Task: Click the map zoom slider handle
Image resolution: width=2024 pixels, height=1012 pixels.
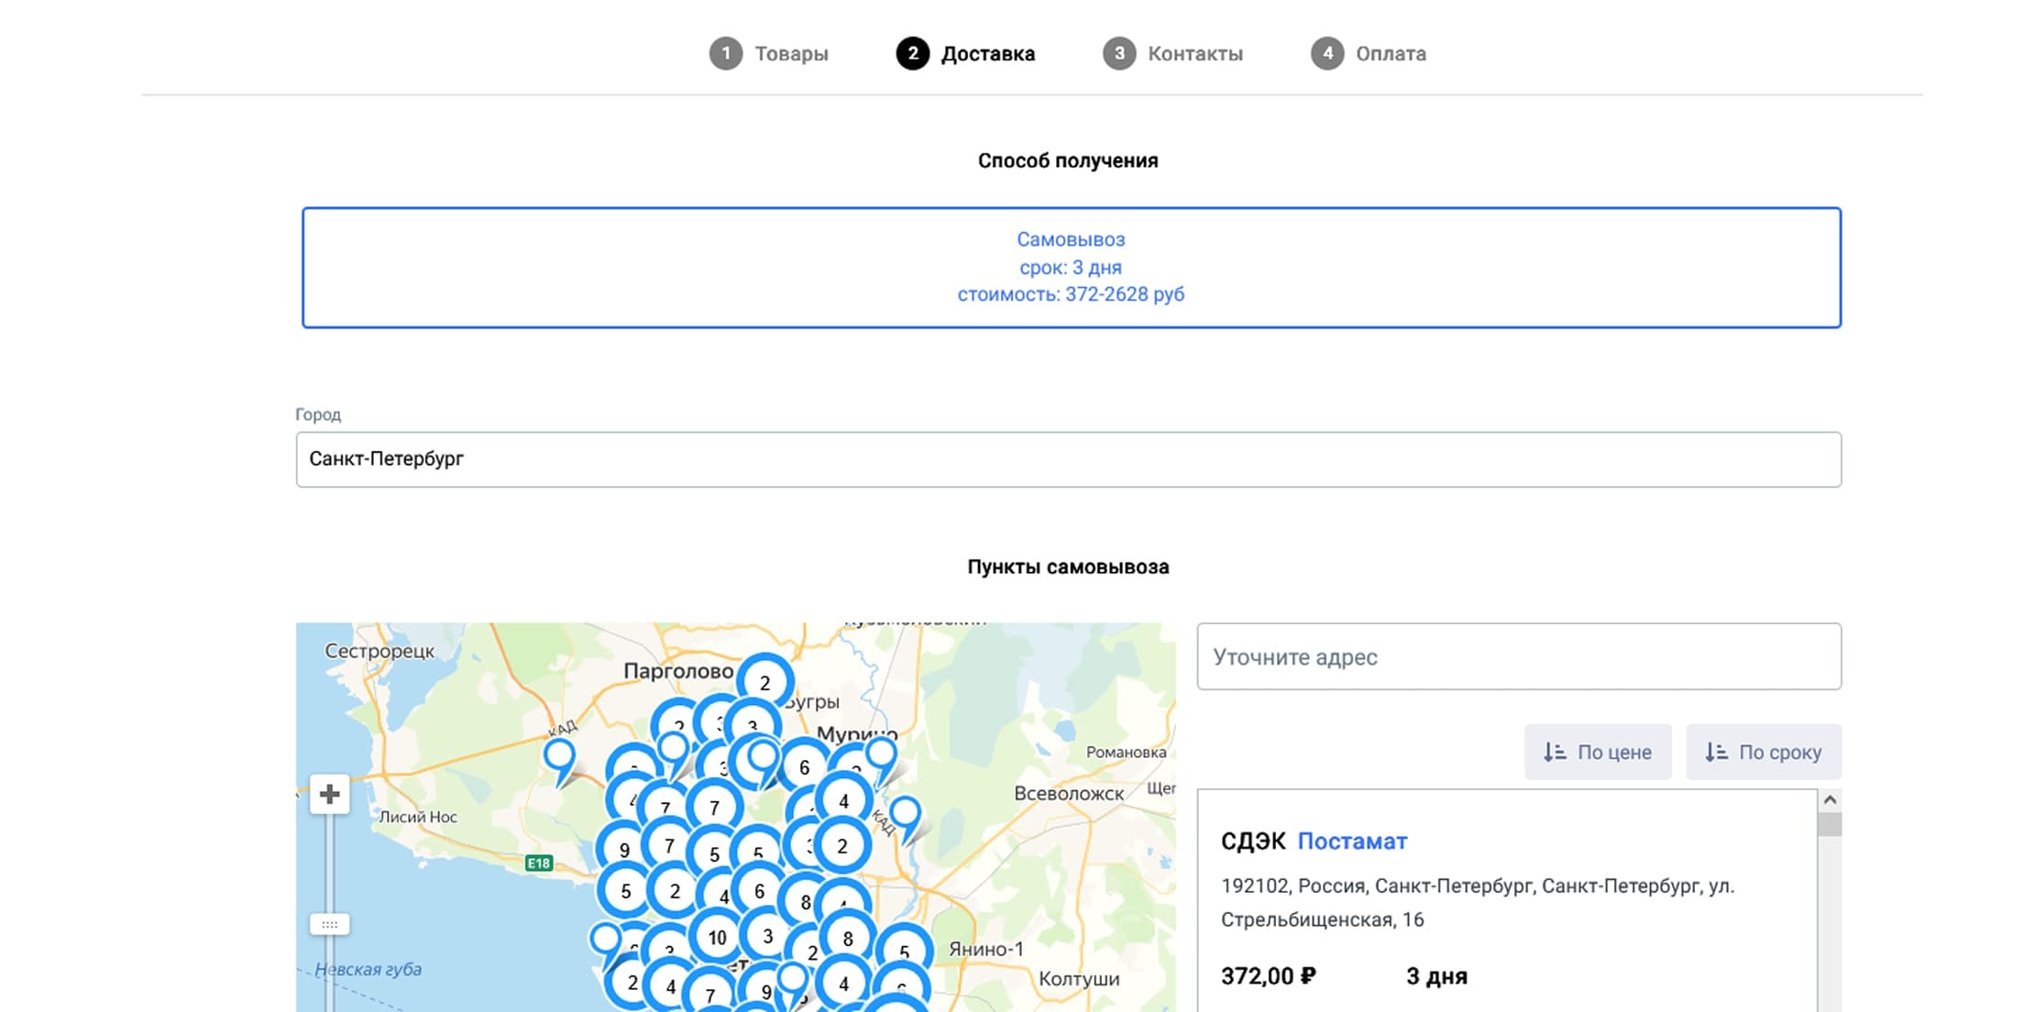Action: 329,924
